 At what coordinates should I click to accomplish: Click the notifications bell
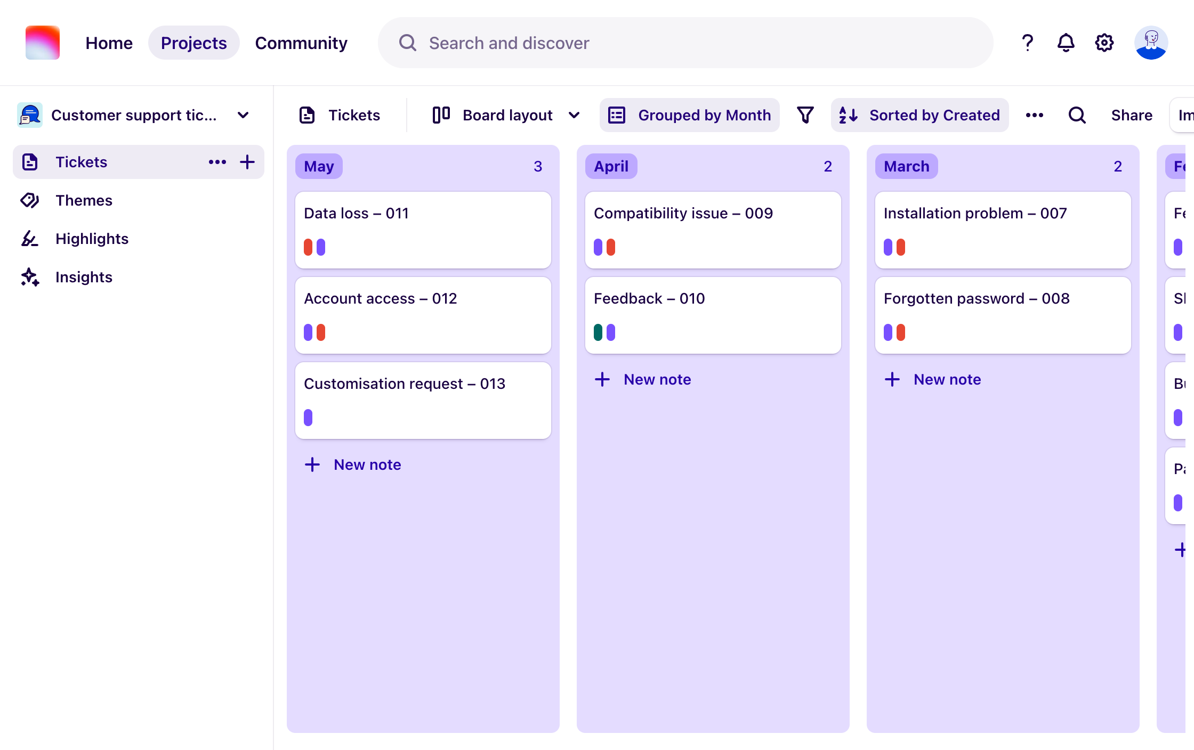point(1066,43)
